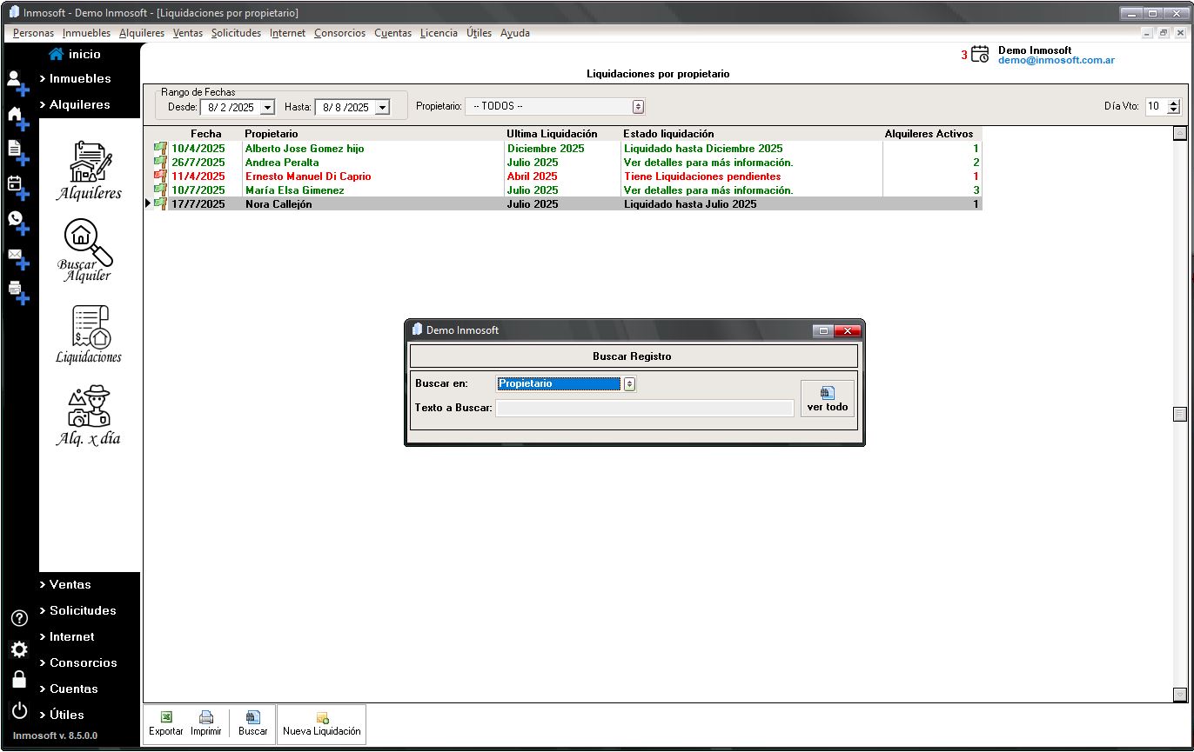1194x752 pixels.
Task: Click the vertical scrollbar thumb of the list
Action: click(1179, 415)
